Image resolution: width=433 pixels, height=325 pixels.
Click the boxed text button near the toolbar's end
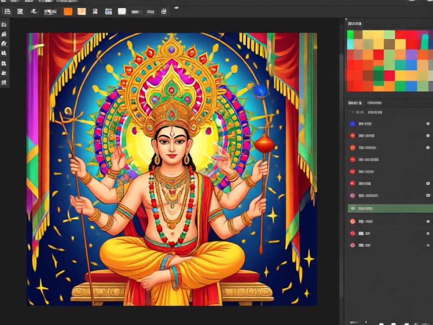pos(151,11)
